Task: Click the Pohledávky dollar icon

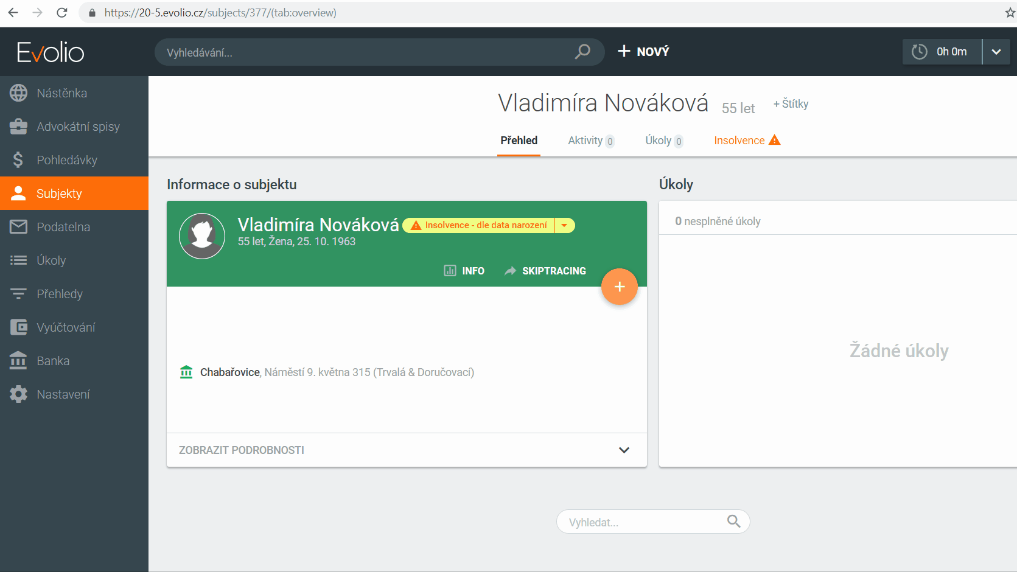Action: [18, 160]
